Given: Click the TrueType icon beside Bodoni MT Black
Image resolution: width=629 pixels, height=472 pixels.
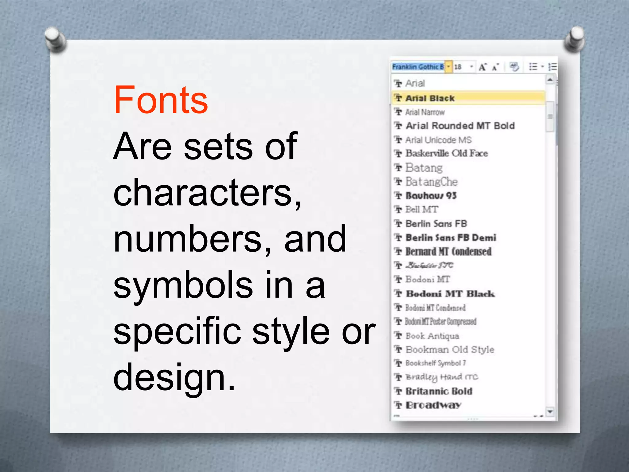Looking at the screenshot, I should point(398,293).
